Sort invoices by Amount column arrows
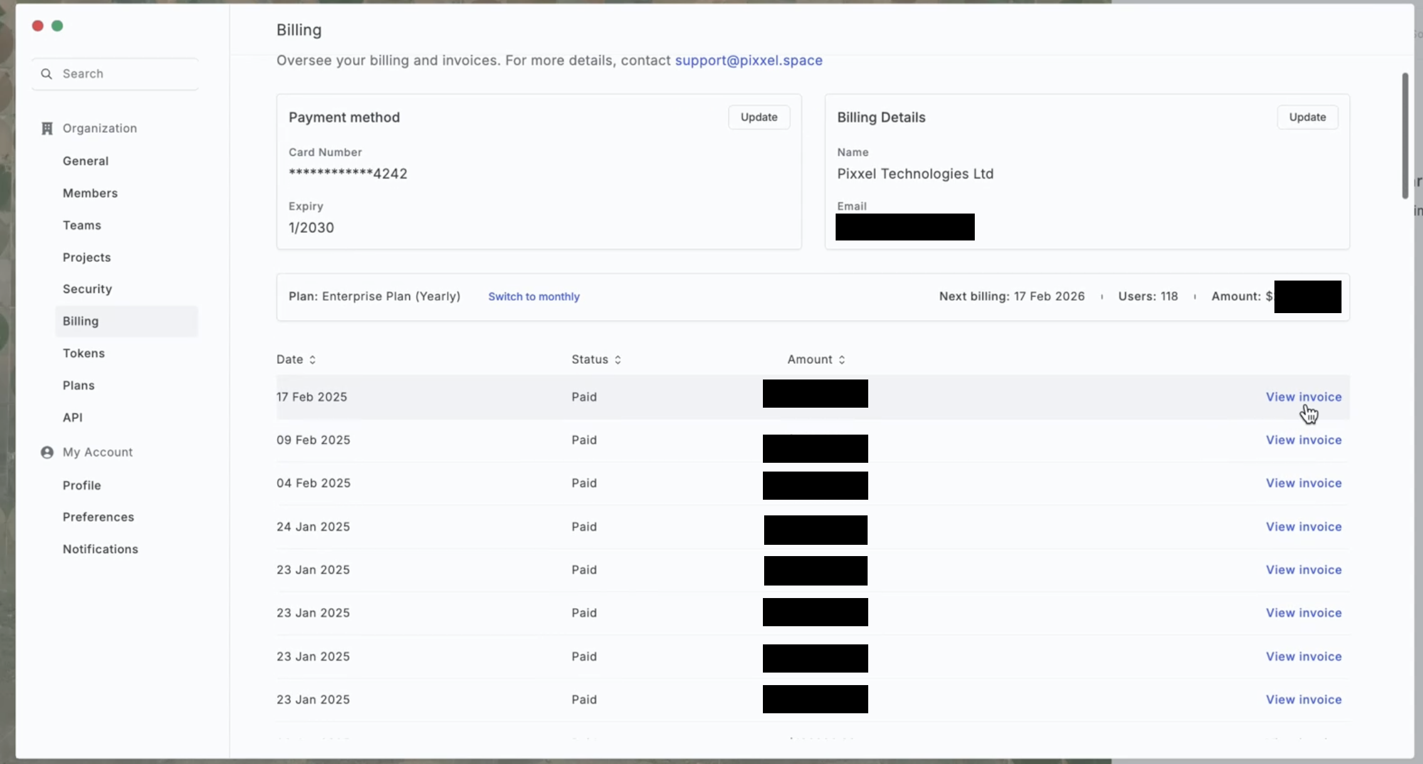1423x764 pixels. 841,359
